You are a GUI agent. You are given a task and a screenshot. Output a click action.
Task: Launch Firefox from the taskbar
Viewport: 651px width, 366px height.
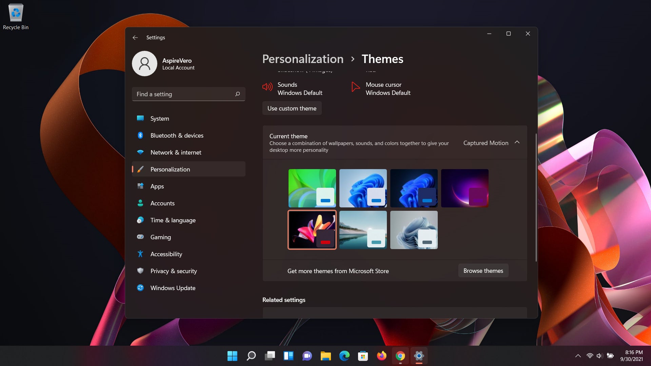click(x=382, y=356)
